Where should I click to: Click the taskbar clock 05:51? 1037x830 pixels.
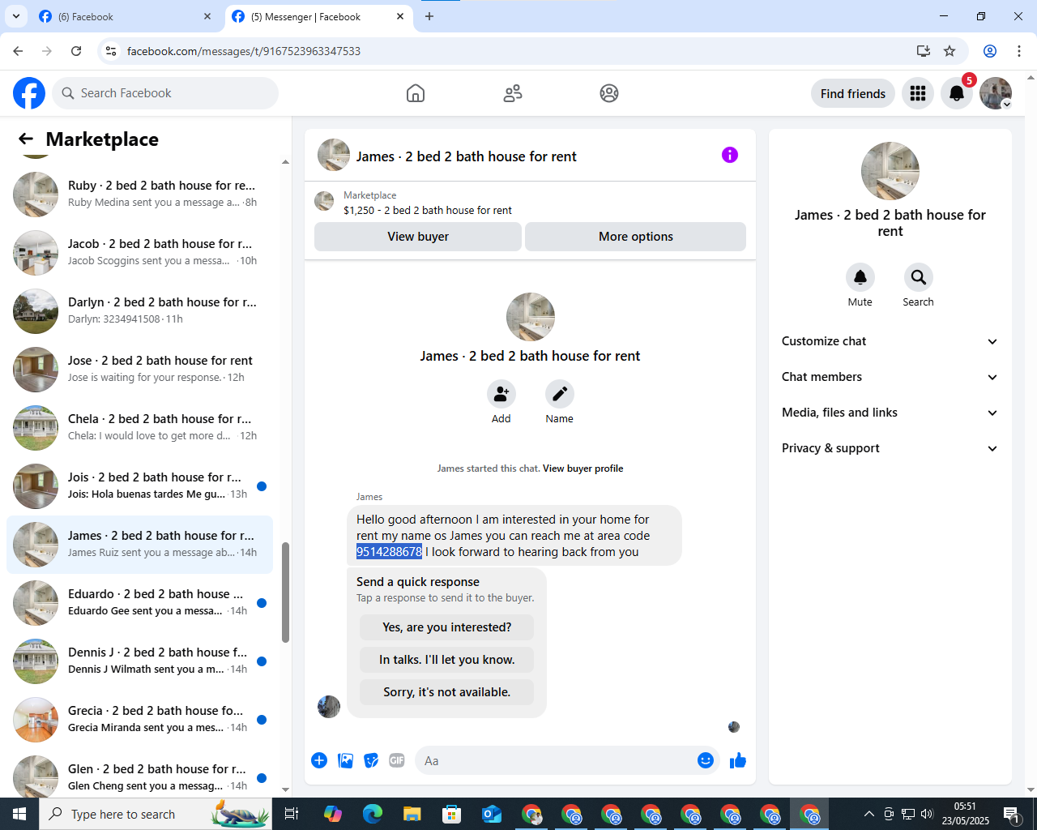point(965,806)
